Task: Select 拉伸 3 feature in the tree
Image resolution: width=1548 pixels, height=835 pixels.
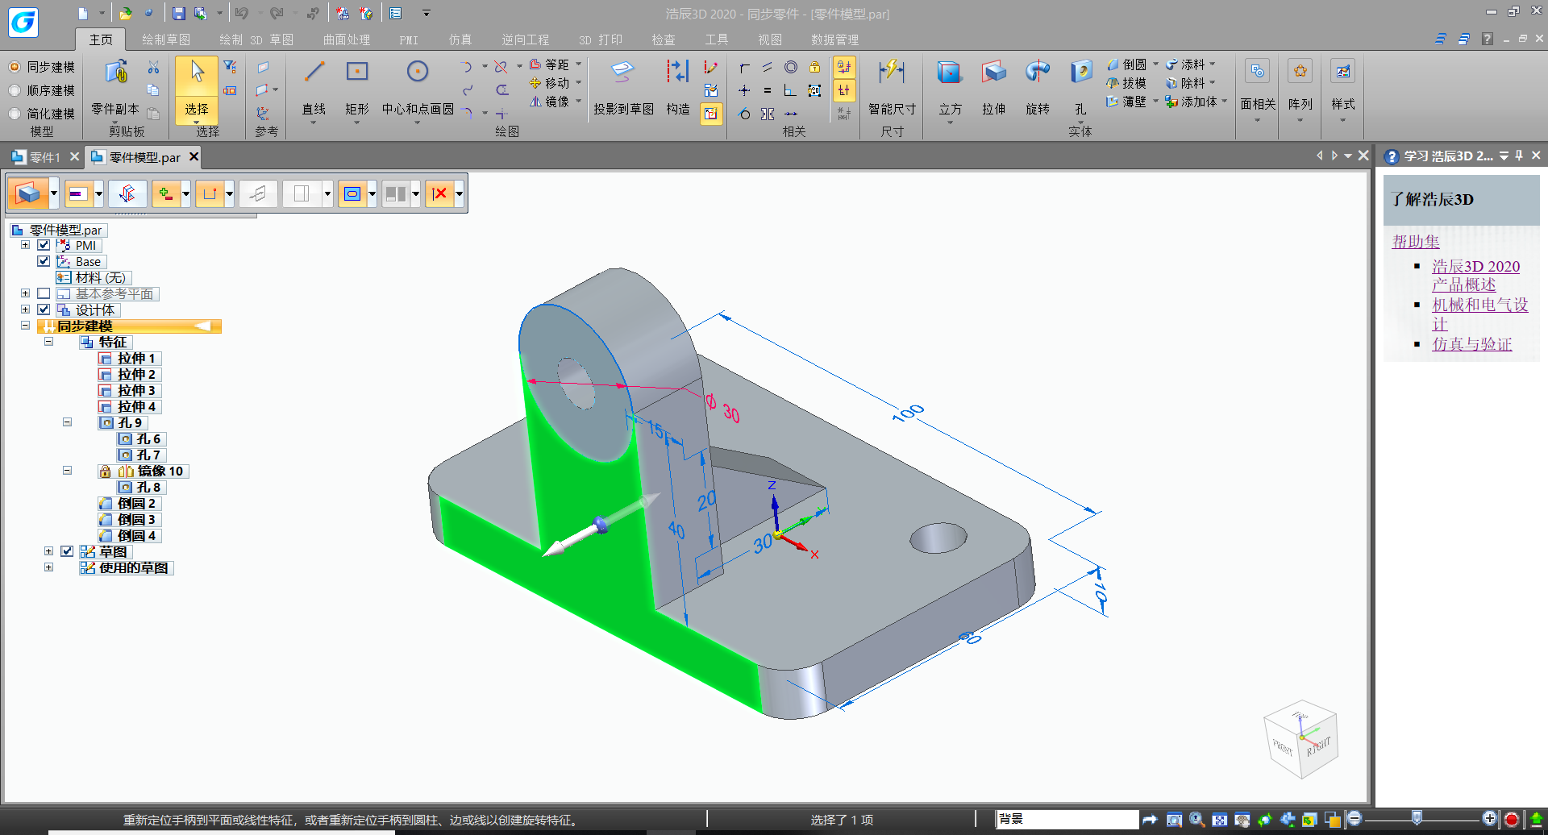Action: [x=135, y=390]
